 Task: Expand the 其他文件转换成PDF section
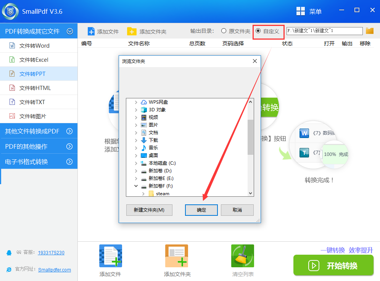click(x=38, y=131)
